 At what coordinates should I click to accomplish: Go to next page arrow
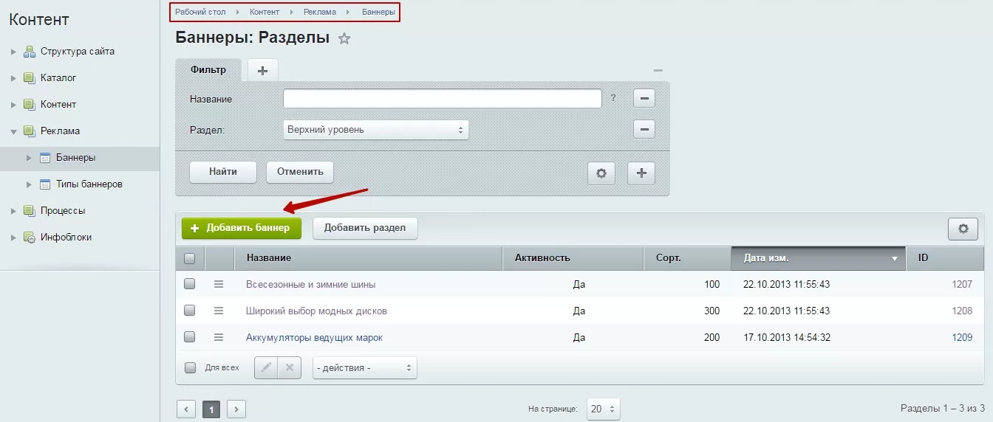[x=236, y=409]
